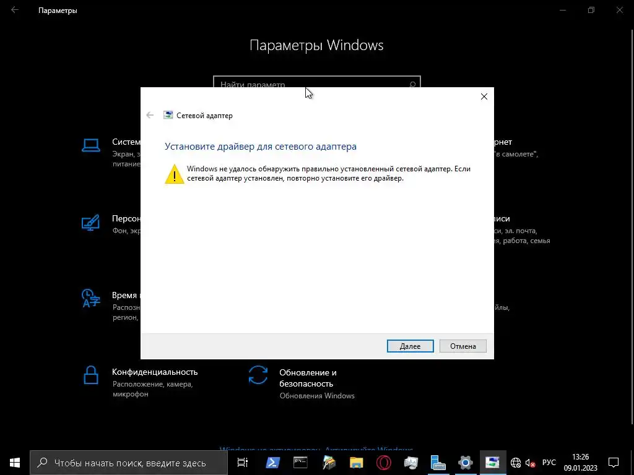The height and width of the screenshot is (475, 634).
Task: Click the network adapter troubleshooter taskbar icon
Action: pos(493,463)
